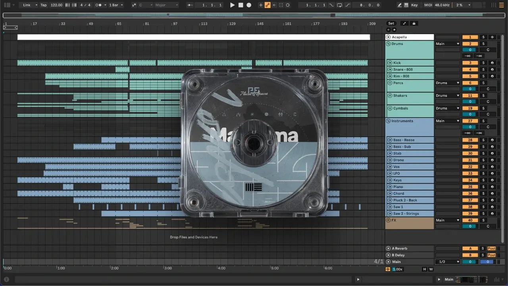508x286 pixels.
Task: Click the Re-enable Automation arrow
Action: (x=274, y=5)
